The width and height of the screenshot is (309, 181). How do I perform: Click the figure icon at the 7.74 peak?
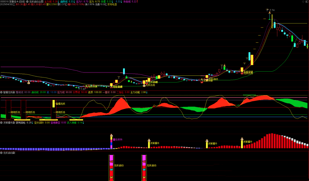[x=270, y=12]
